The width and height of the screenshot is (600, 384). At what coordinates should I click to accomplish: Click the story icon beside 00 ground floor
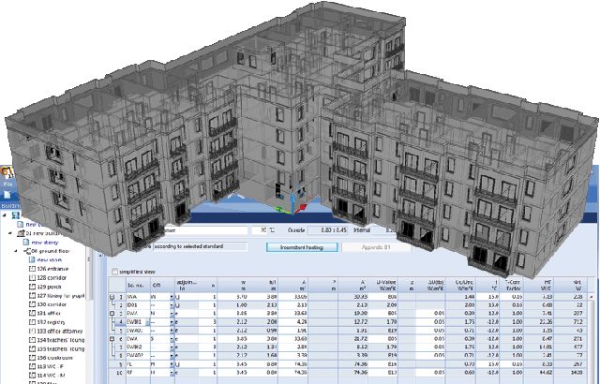tap(27, 251)
